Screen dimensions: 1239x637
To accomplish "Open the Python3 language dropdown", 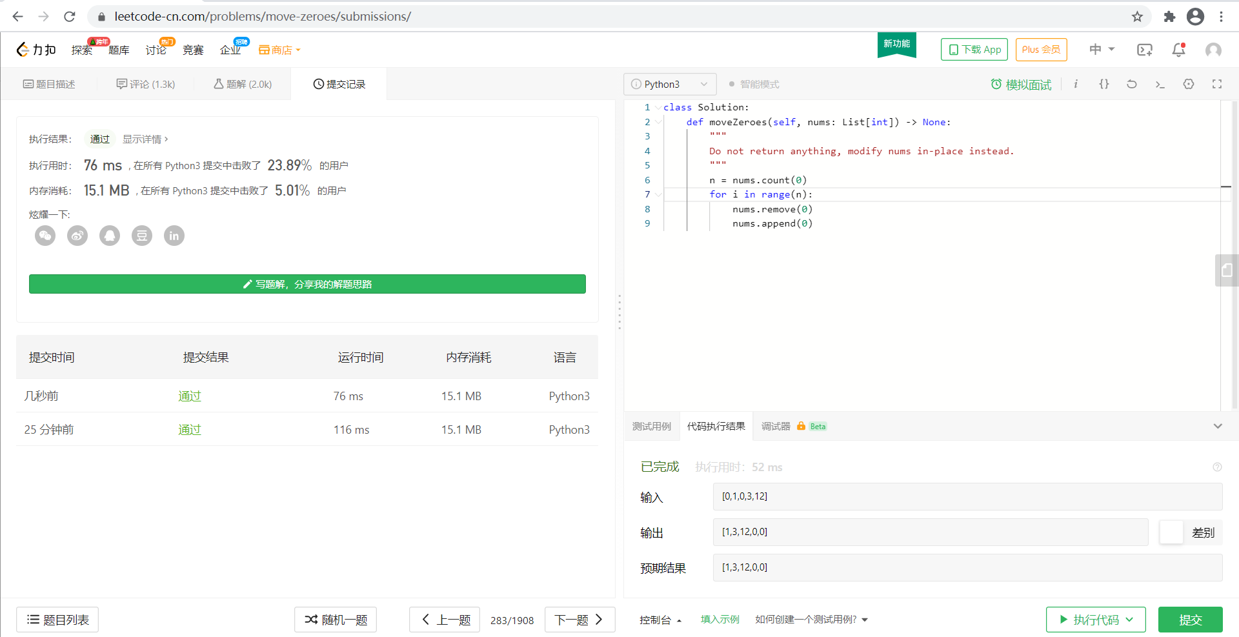I will click(669, 84).
